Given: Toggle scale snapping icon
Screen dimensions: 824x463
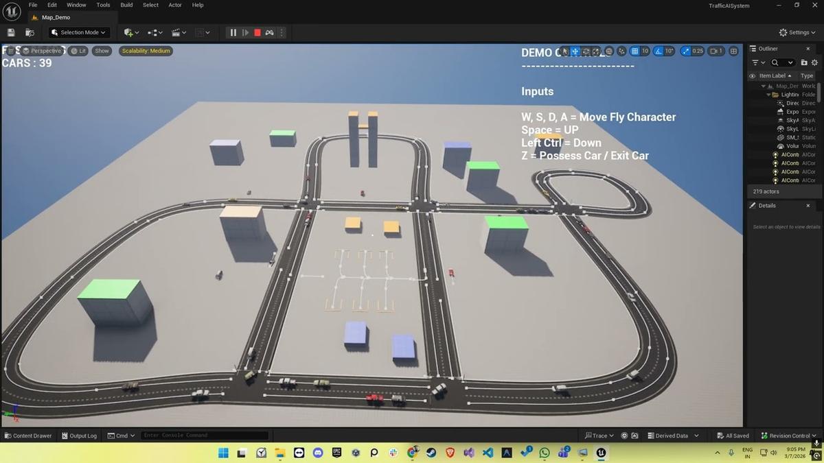Looking at the screenshot, I should [686, 51].
